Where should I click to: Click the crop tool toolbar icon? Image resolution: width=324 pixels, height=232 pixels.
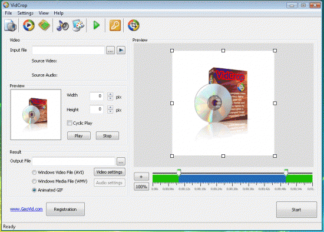pyautogui.click(x=134, y=25)
